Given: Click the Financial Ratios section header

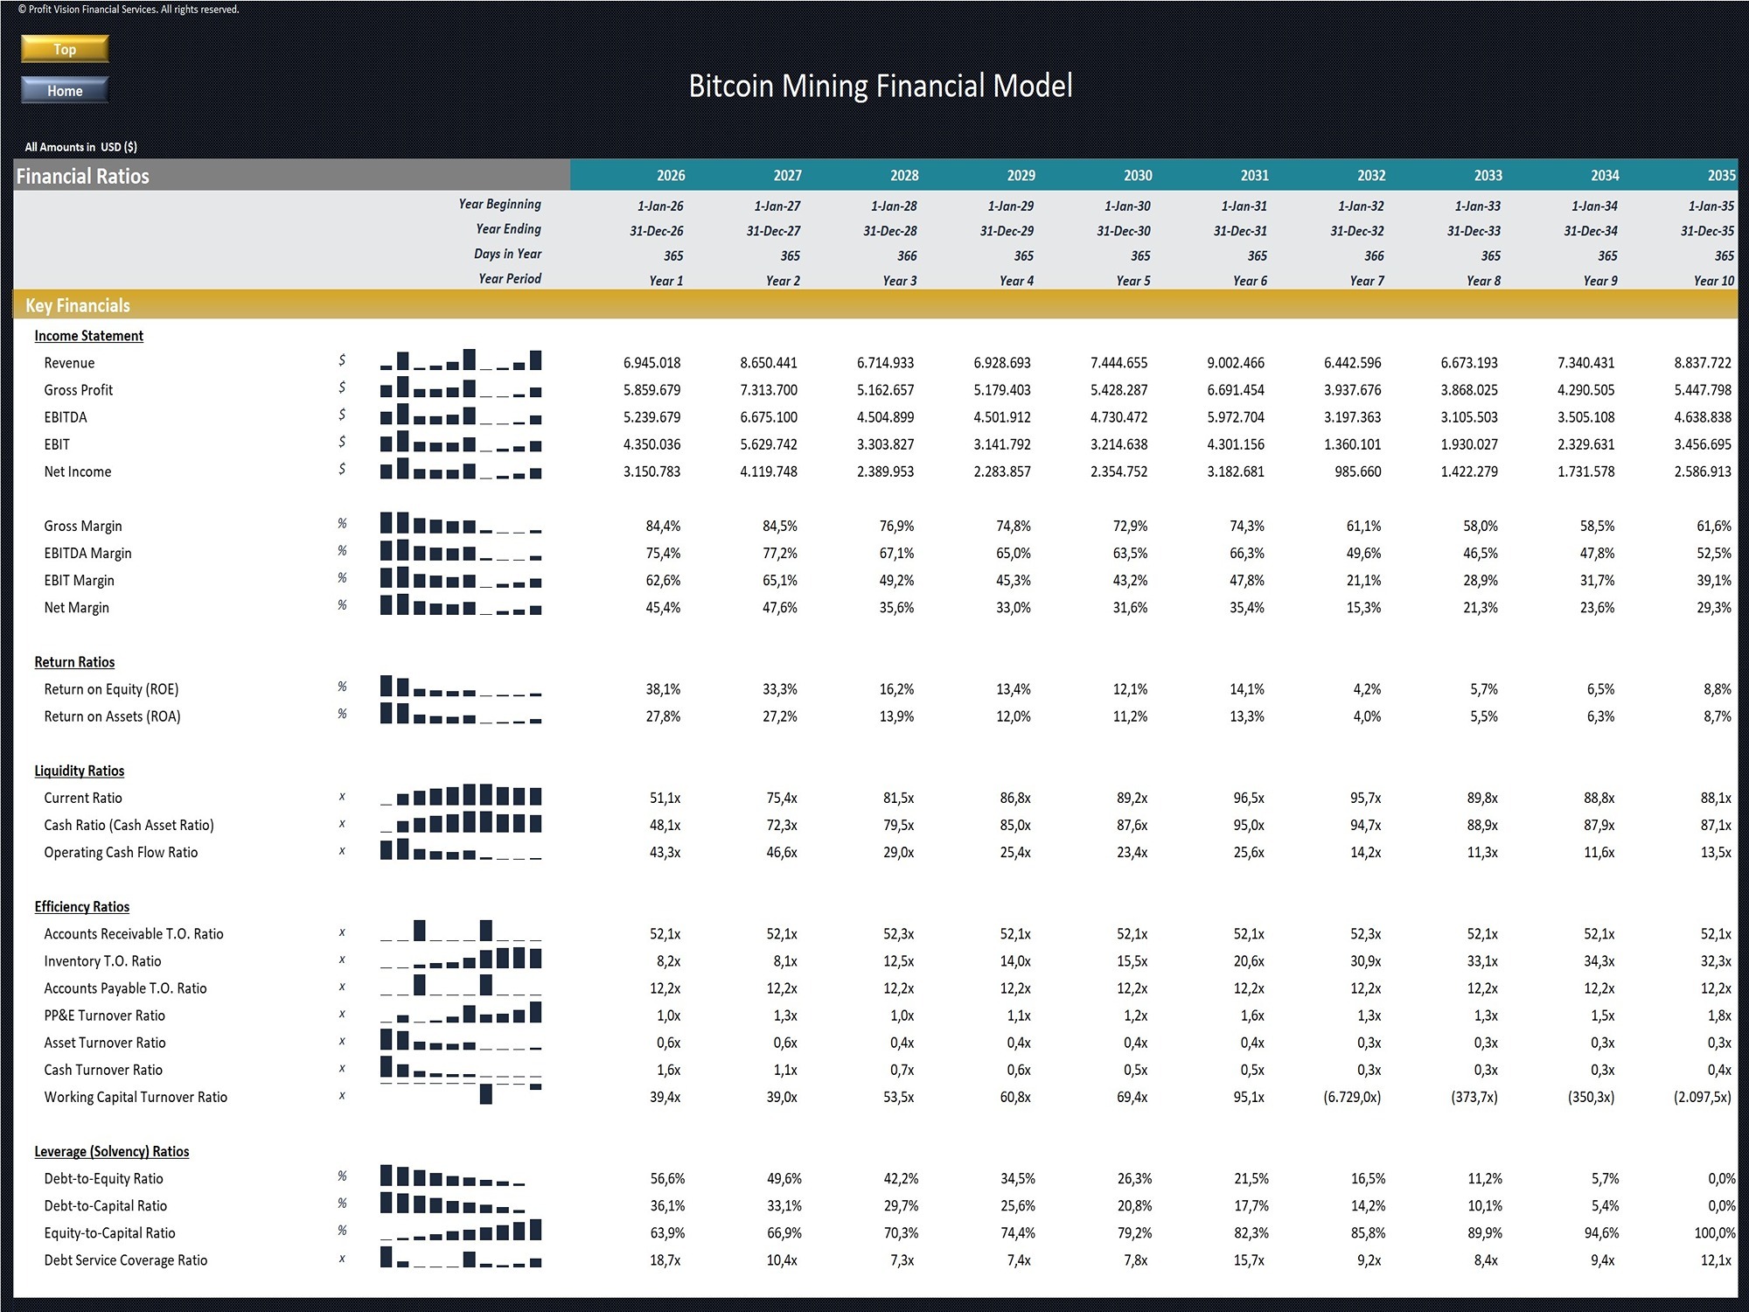Looking at the screenshot, I should click(83, 175).
